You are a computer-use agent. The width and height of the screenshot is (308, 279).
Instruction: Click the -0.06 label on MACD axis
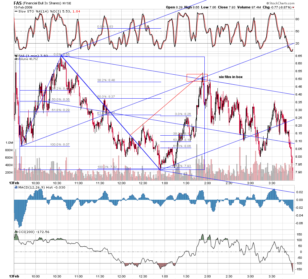tap(299, 223)
